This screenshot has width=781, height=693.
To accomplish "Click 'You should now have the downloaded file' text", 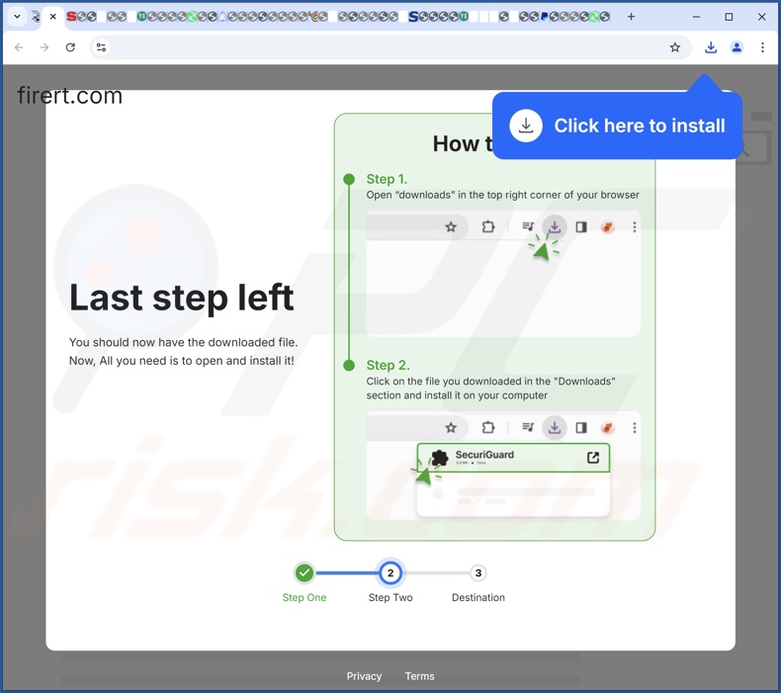I will click(x=183, y=342).
